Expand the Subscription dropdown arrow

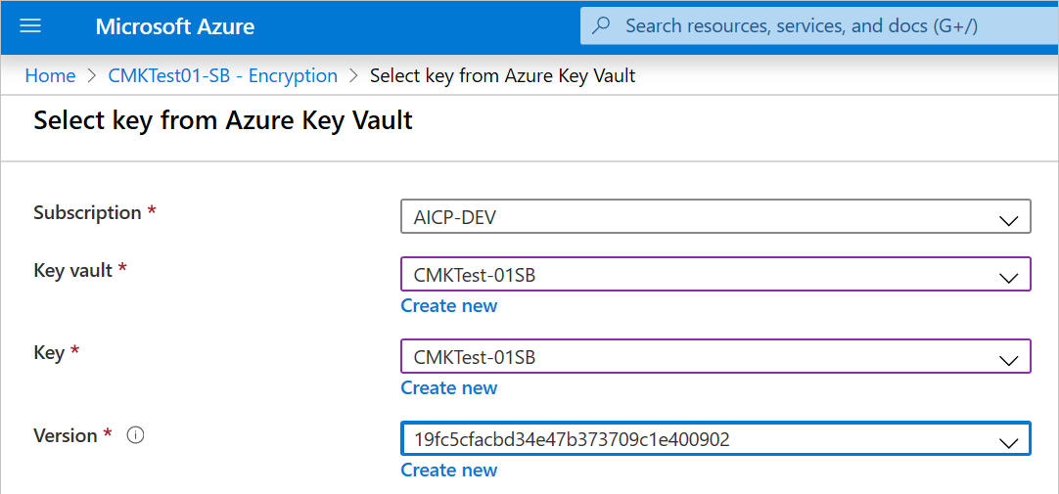coord(1008,220)
